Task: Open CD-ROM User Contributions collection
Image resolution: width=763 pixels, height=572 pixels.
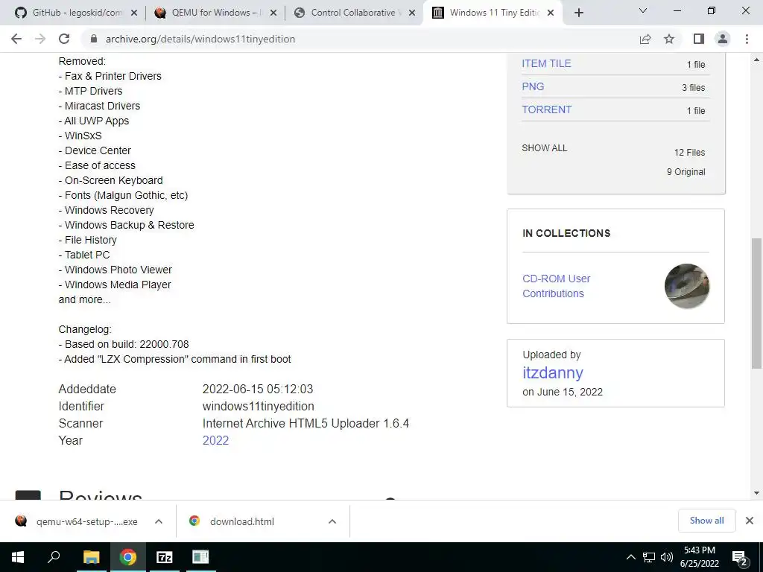Action: (556, 286)
